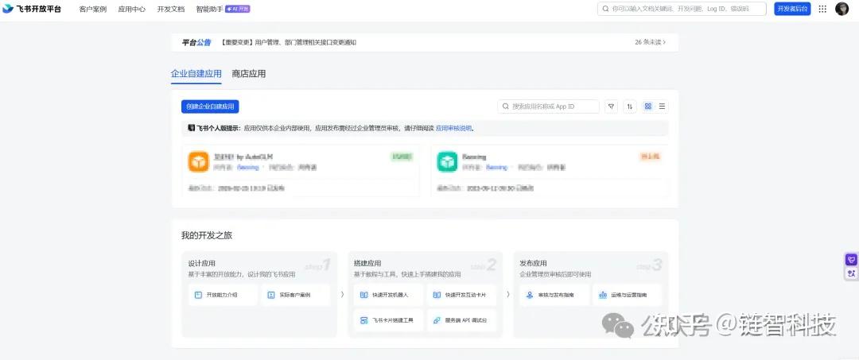Viewport: 859px width, 360px height.
Task: Open the 应用审核说明 link
Action: click(453, 129)
